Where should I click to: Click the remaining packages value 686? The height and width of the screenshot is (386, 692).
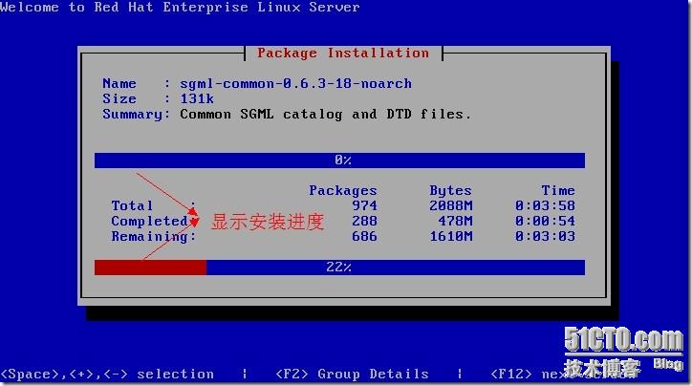pos(364,236)
